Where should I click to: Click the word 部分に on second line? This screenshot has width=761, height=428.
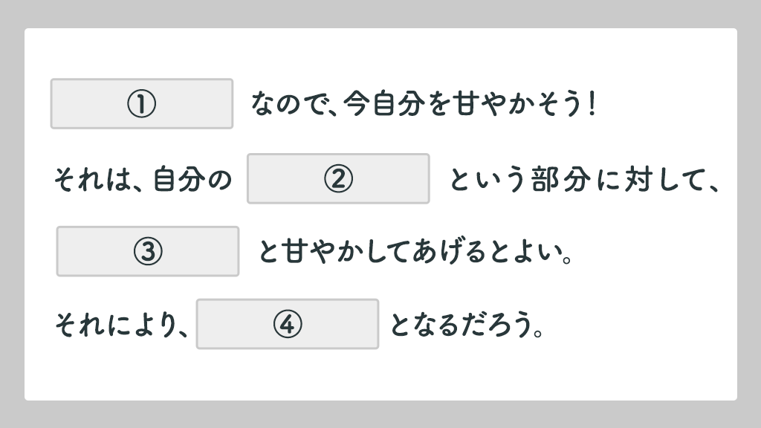[x=575, y=179]
